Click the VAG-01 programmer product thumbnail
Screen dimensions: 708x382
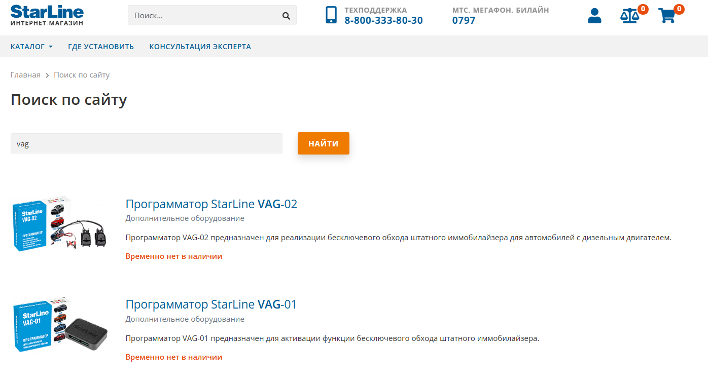point(60,325)
